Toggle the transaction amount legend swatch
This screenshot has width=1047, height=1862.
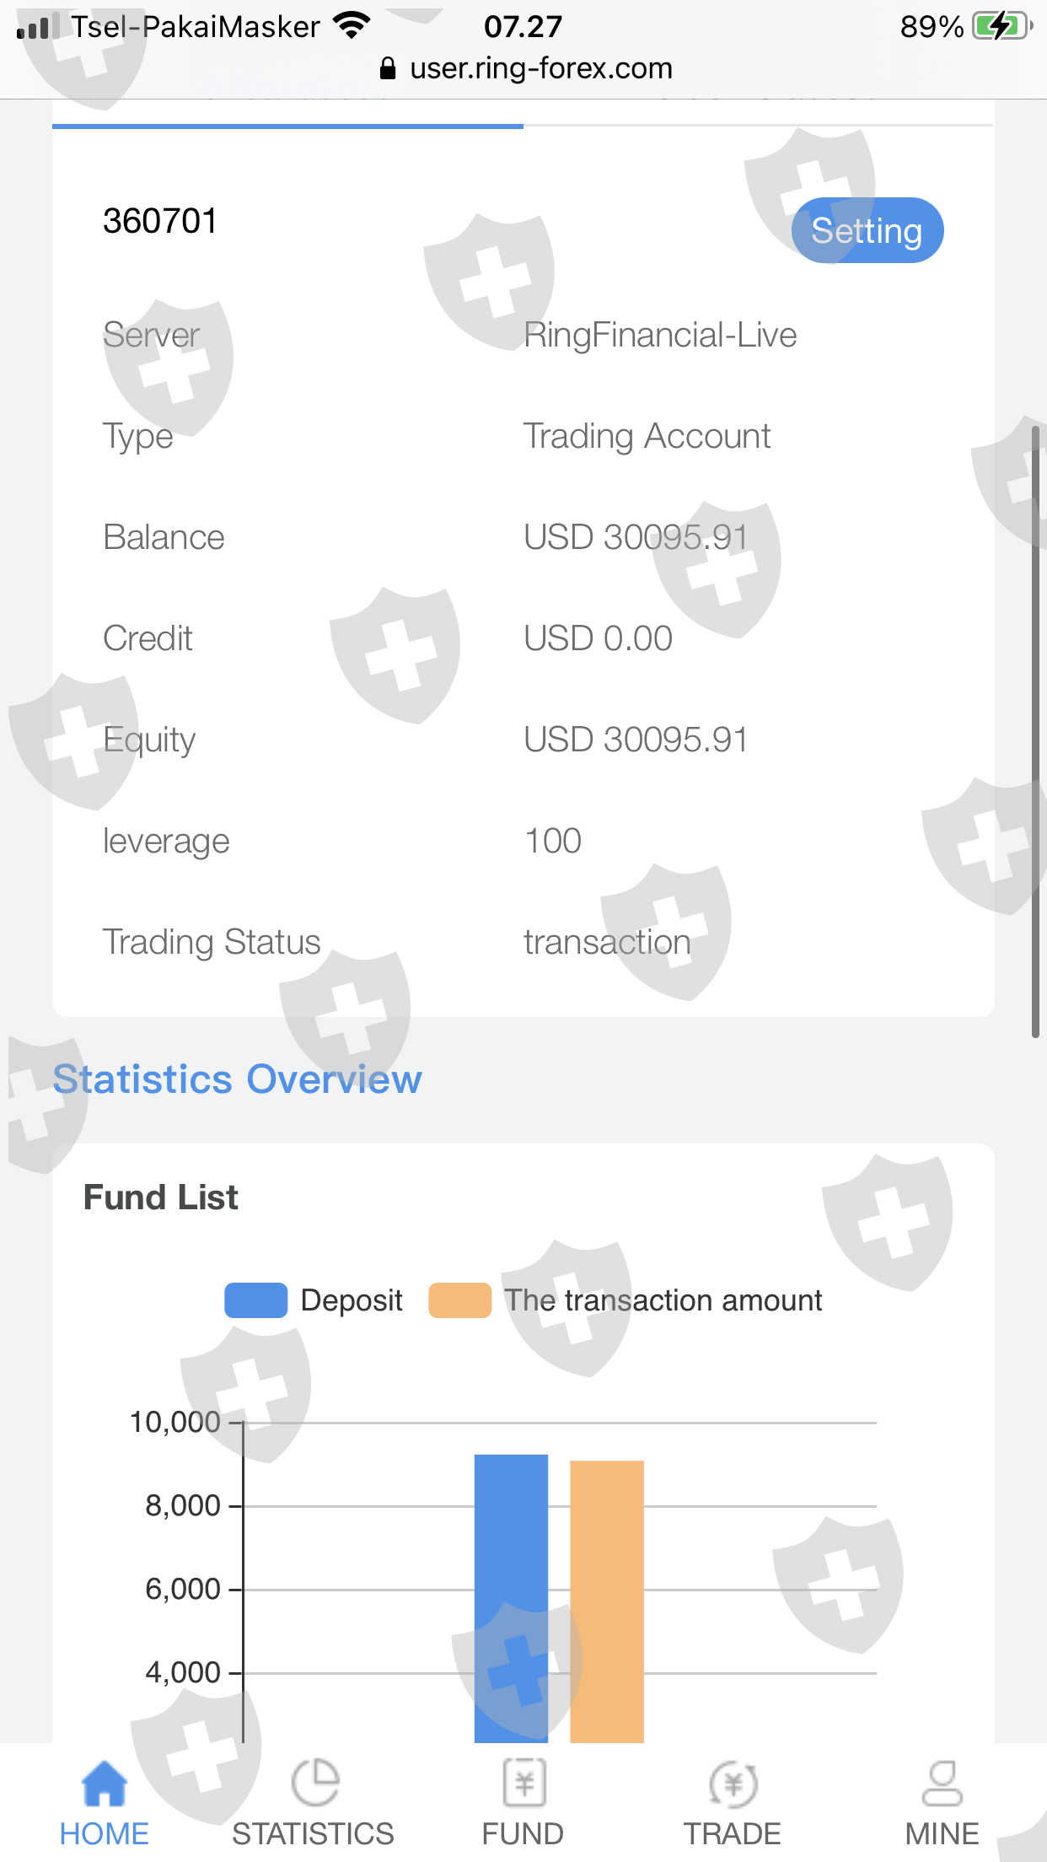(x=459, y=1300)
